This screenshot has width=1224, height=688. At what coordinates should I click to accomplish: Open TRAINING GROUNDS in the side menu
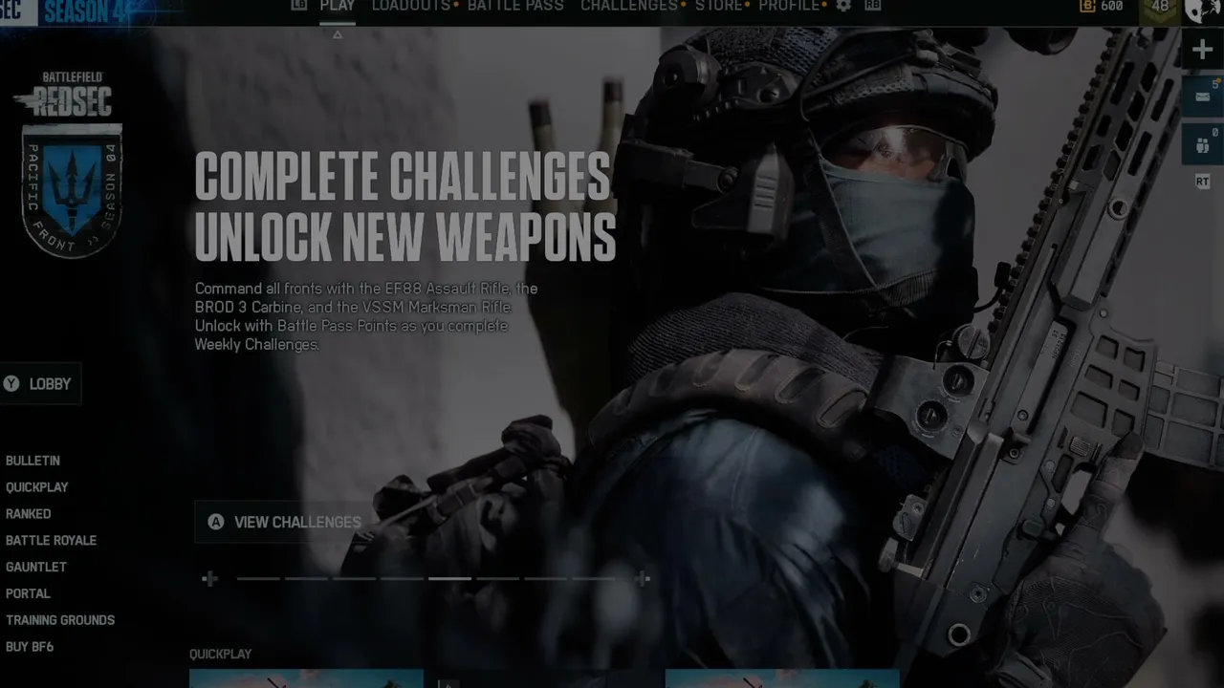pyautogui.click(x=60, y=620)
